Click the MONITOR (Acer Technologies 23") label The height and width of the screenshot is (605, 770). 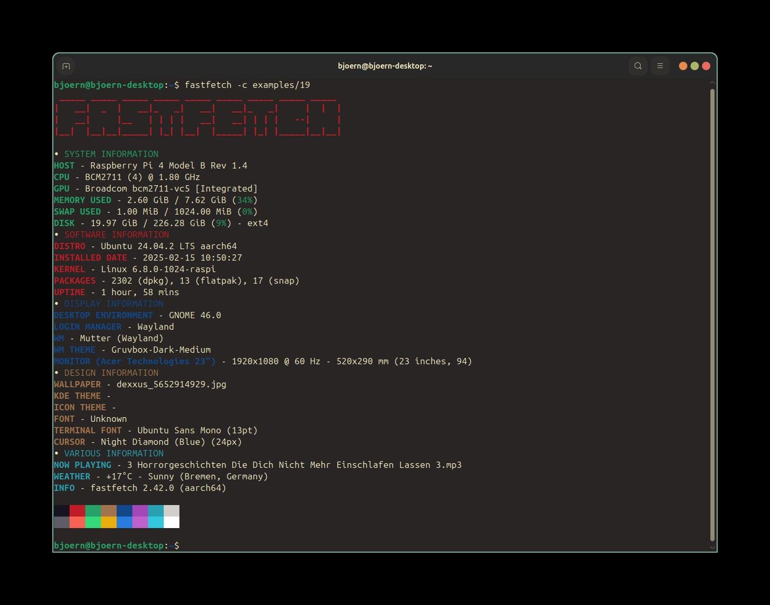click(x=135, y=361)
